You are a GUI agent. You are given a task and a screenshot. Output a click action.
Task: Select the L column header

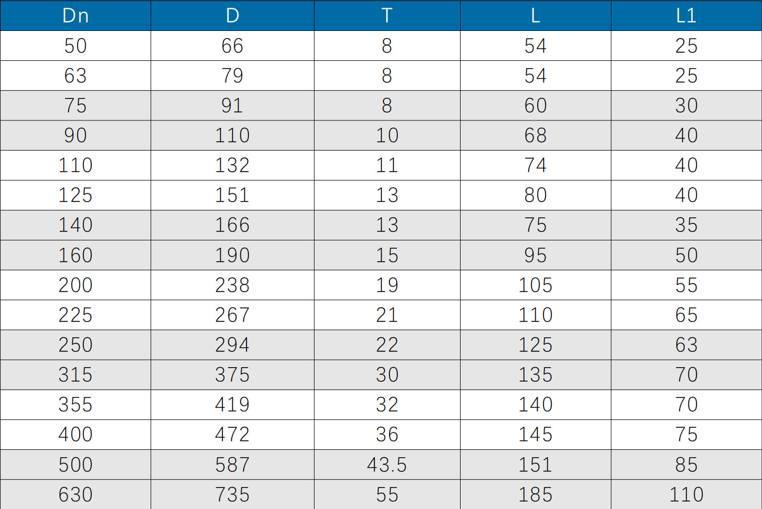535,16
